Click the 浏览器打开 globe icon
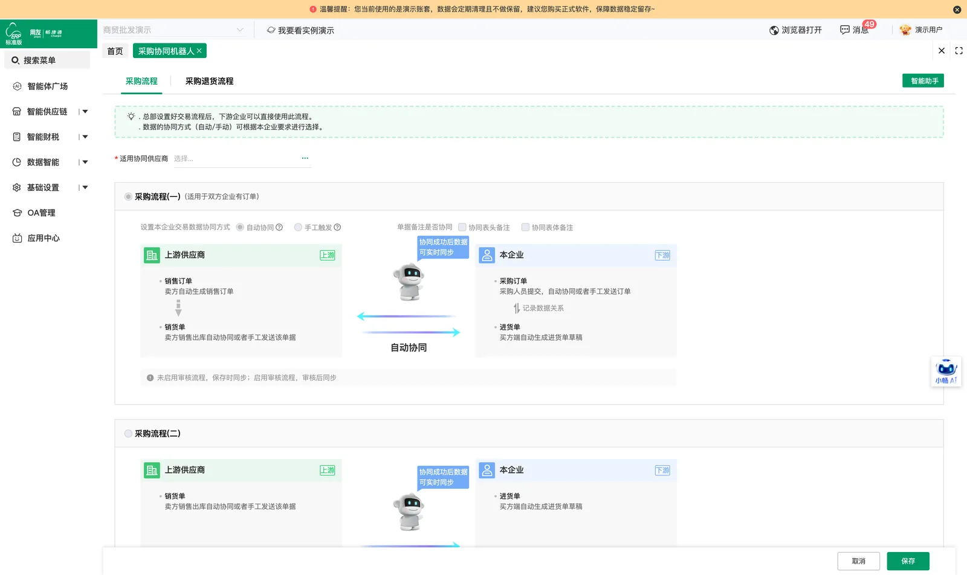967x575 pixels. [774, 30]
